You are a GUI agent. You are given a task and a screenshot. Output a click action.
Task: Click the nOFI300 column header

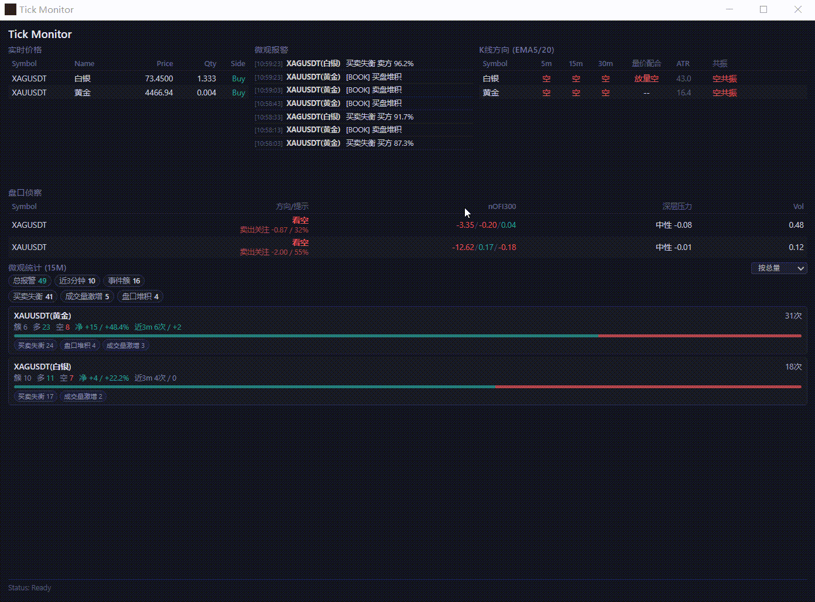click(x=502, y=207)
